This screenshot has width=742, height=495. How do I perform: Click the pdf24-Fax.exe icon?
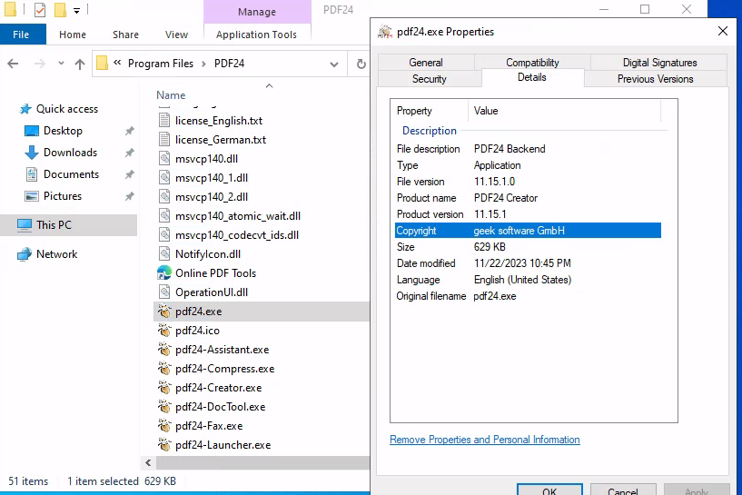[x=164, y=425]
